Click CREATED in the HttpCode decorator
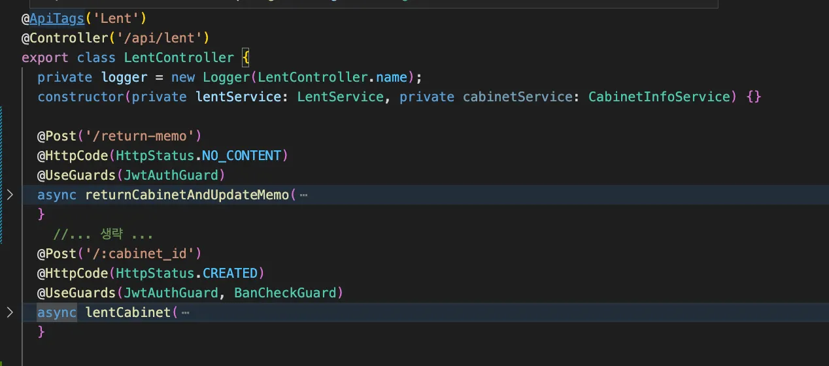The height and width of the screenshot is (366, 829). point(230,273)
